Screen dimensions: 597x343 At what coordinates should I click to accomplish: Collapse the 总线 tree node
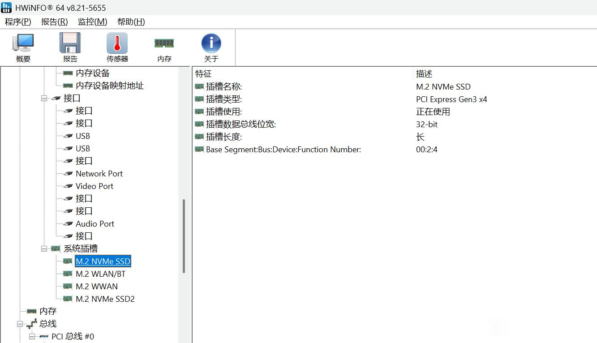(20, 324)
